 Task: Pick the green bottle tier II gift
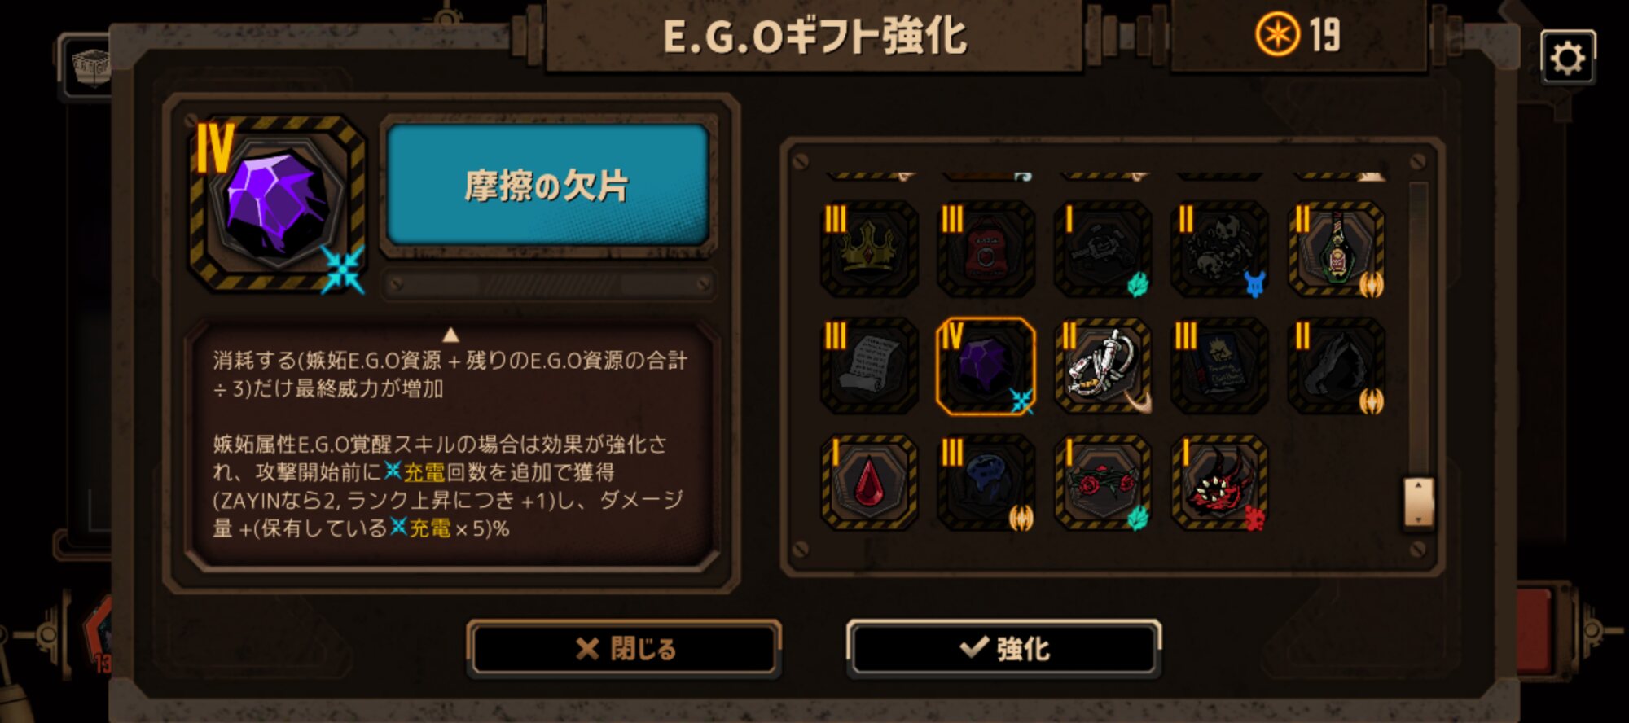tap(1337, 248)
